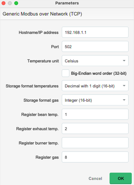Screen dimensions: 134x185
Task: Click the Big-Endian word order (32-bit) label
Action: (x=99, y=73)
